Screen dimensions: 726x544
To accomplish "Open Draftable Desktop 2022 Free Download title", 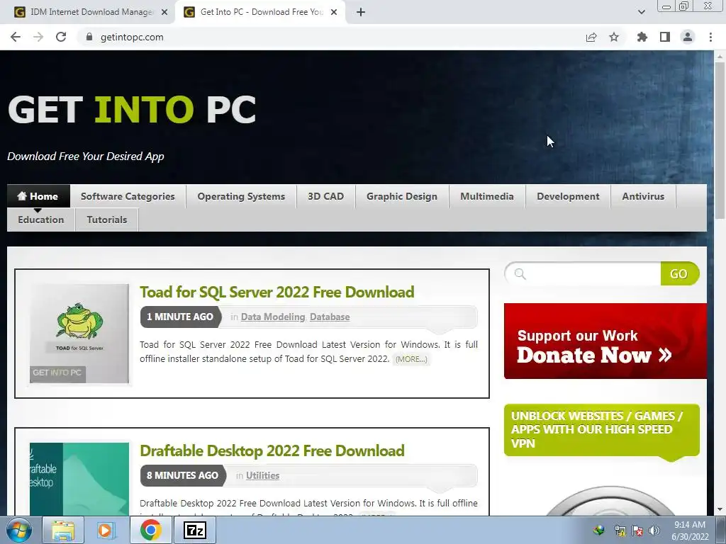I will (x=272, y=450).
